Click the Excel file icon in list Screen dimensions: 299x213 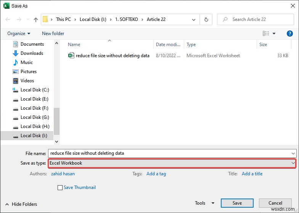pos(71,56)
